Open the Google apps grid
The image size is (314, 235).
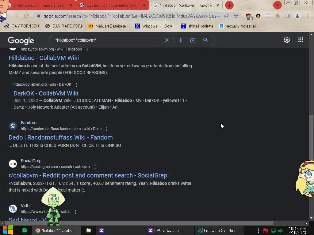(x=301, y=40)
